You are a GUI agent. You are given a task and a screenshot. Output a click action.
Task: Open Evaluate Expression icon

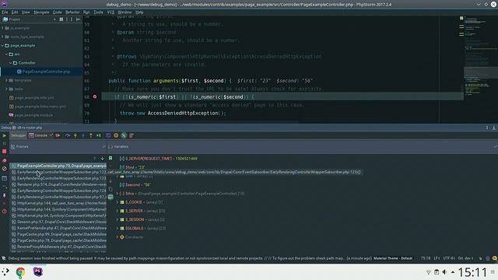(108, 135)
